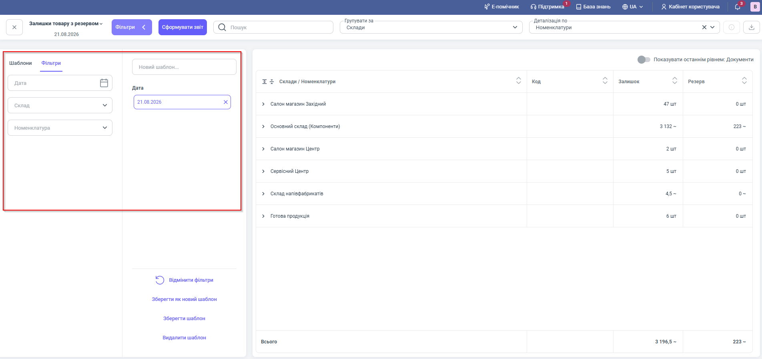Sort by the Залишок column
762x359 pixels.
click(x=675, y=81)
